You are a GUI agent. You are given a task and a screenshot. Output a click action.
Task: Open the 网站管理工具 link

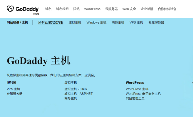(135, 98)
